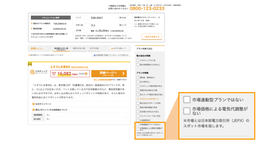Click the 条件を変更する button
The image size is (260, 146).
point(152,37)
